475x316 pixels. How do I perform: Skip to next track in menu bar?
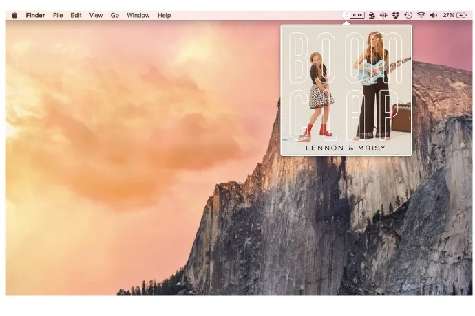[x=360, y=14]
